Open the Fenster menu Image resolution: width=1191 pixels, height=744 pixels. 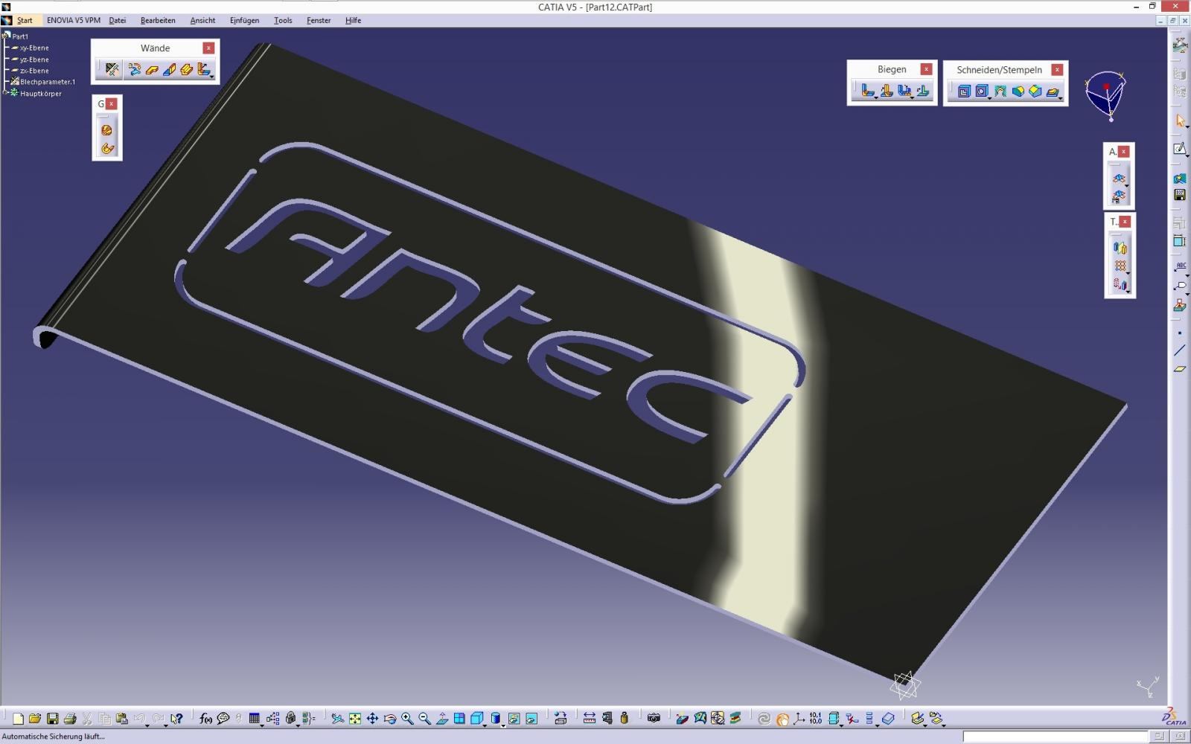(x=319, y=20)
